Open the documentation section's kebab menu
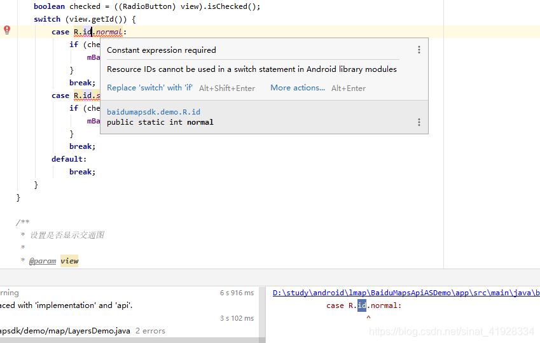This screenshot has width=540, height=343. coord(419,122)
